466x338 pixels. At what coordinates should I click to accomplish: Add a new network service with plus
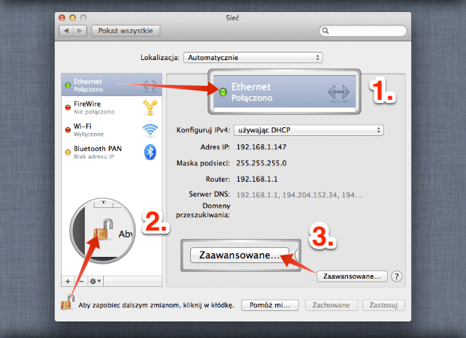[x=68, y=281]
